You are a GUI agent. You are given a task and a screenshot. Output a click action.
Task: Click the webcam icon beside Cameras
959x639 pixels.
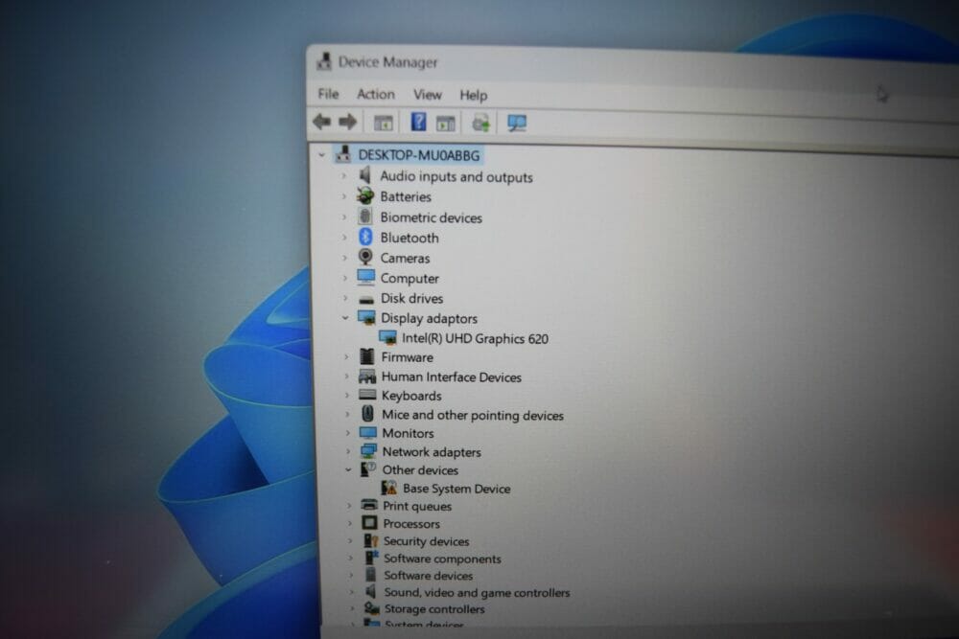pyautogui.click(x=365, y=257)
